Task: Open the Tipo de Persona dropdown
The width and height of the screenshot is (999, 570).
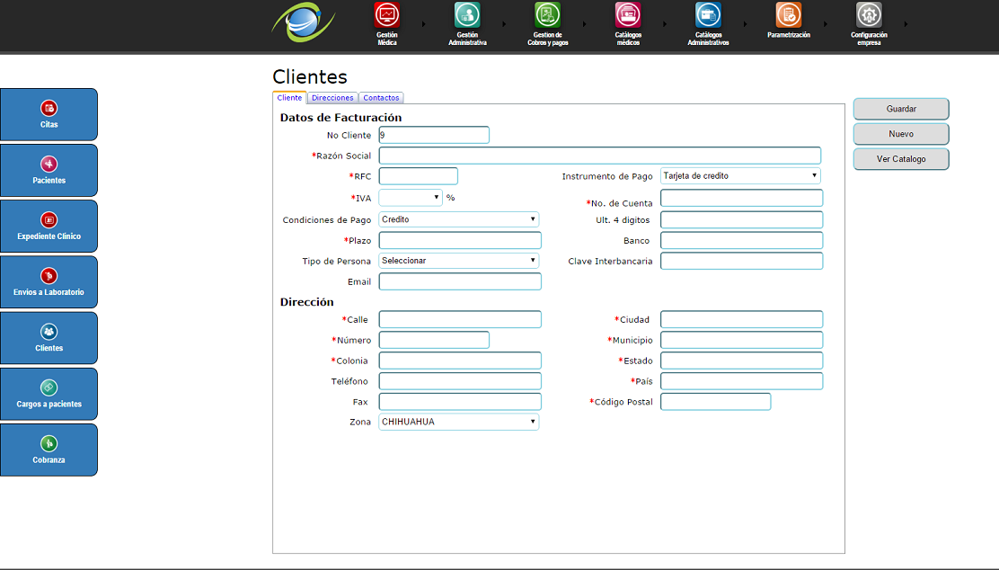Action: [x=458, y=261]
